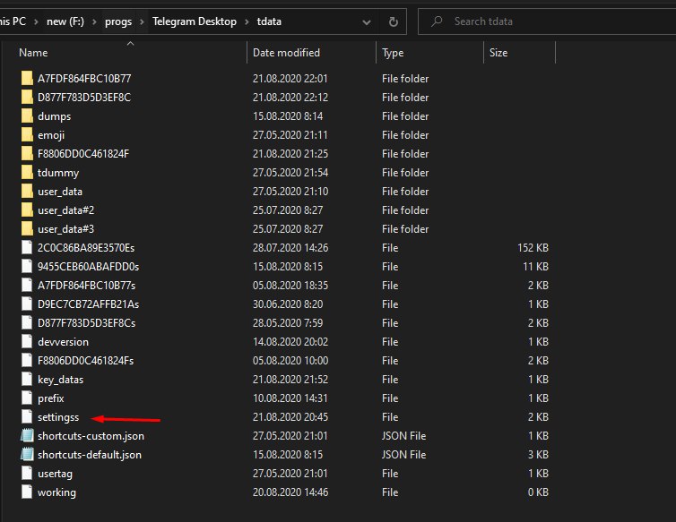Select the user_data#2 folder name
The image size is (676, 522).
coord(66,210)
